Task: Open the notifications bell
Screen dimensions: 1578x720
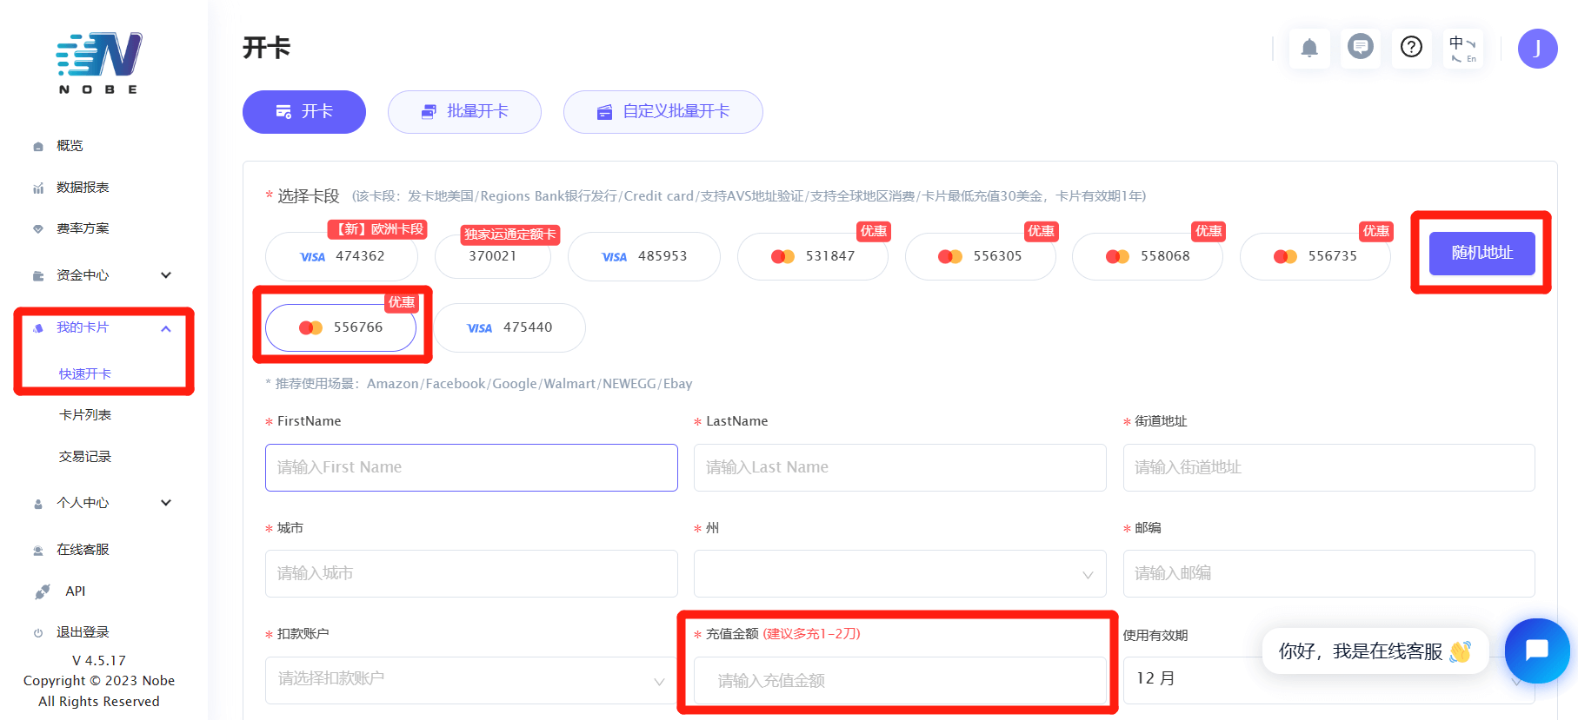Action: click(1309, 48)
